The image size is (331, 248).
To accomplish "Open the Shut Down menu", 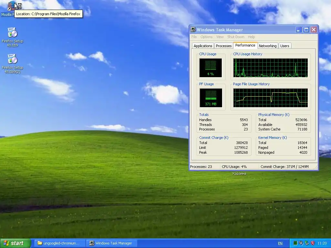I will 236,37.
